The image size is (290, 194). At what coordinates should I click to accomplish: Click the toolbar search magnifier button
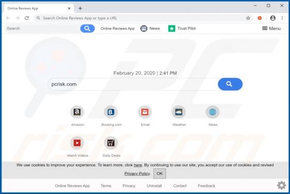tap(88, 28)
